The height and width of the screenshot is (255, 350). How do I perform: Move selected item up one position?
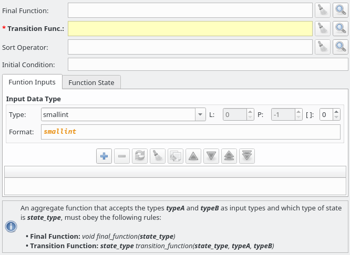(193, 156)
